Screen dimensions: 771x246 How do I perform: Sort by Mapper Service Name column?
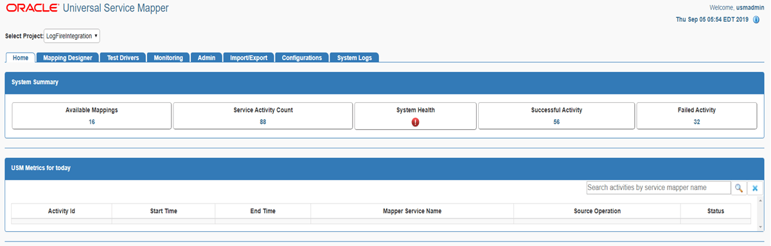[x=412, y=211]
